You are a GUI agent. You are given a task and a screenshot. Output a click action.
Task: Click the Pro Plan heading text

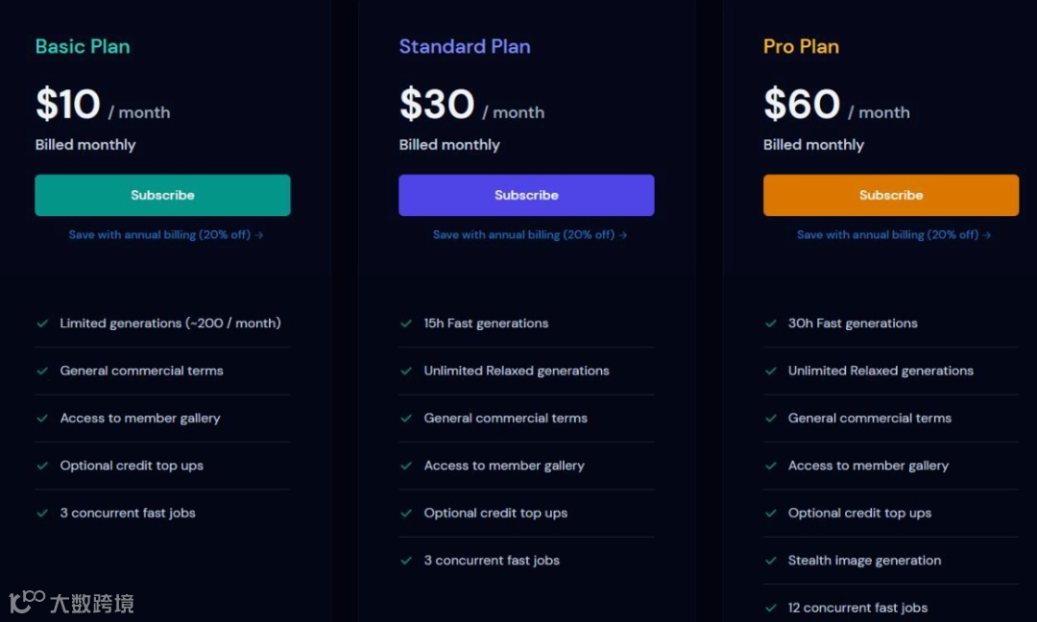[801, 46]
